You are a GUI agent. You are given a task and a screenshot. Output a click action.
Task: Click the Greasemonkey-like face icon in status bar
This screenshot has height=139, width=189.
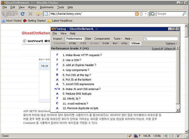[x=178, y=136]
